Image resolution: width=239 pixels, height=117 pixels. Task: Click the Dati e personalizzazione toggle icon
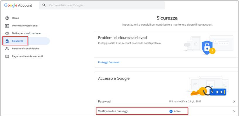click(x=7, y=33)
